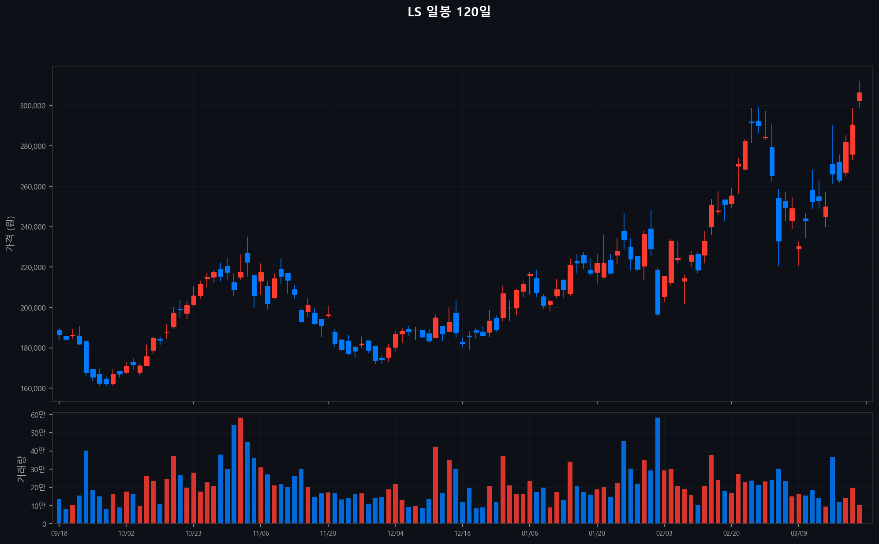This screenshot has height=544, width=879.
Task: Select the 09/18 date tick label
Action: click(59, 533)
